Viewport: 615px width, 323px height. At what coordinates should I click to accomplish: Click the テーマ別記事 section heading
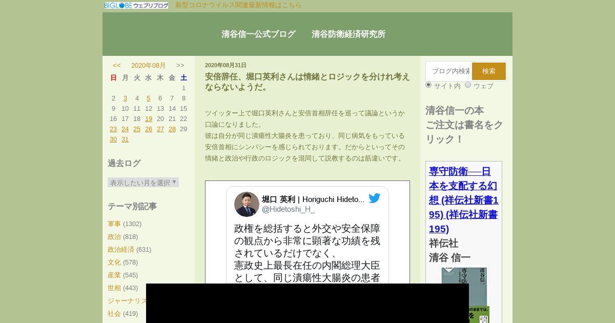tap(132, 207)
